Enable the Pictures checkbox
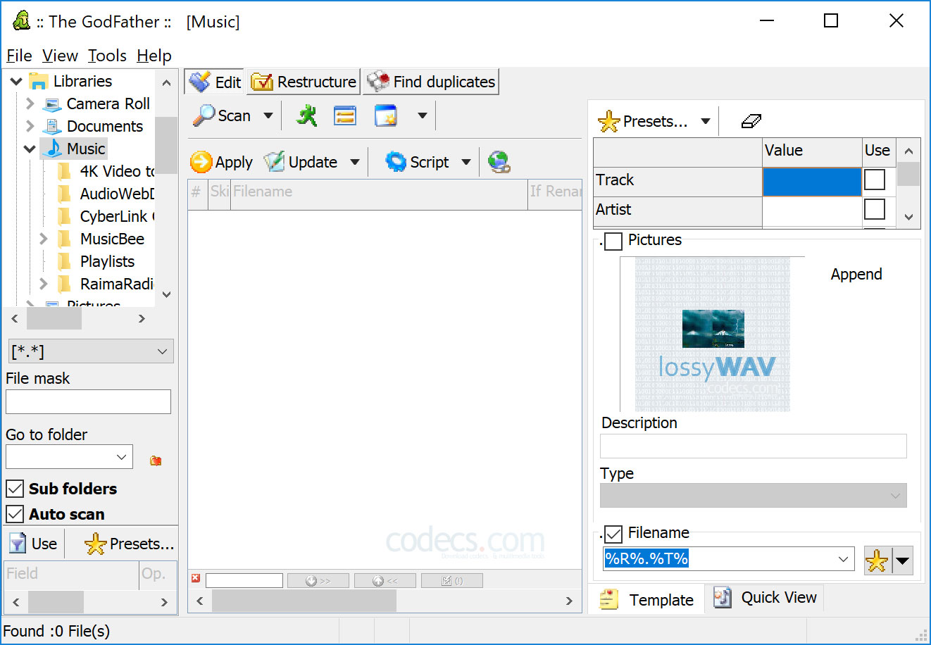 pyautogui.click(x=613, y=242)
